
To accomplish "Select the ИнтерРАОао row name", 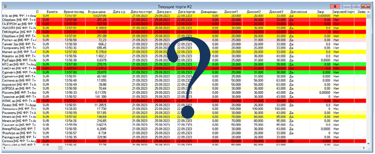I will click(x=19, y=129).
